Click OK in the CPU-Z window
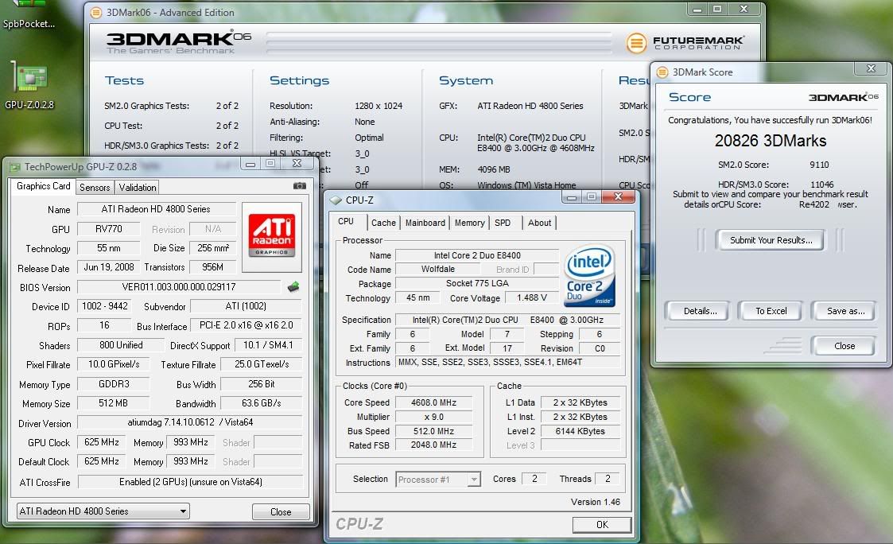 click(602, 525)
